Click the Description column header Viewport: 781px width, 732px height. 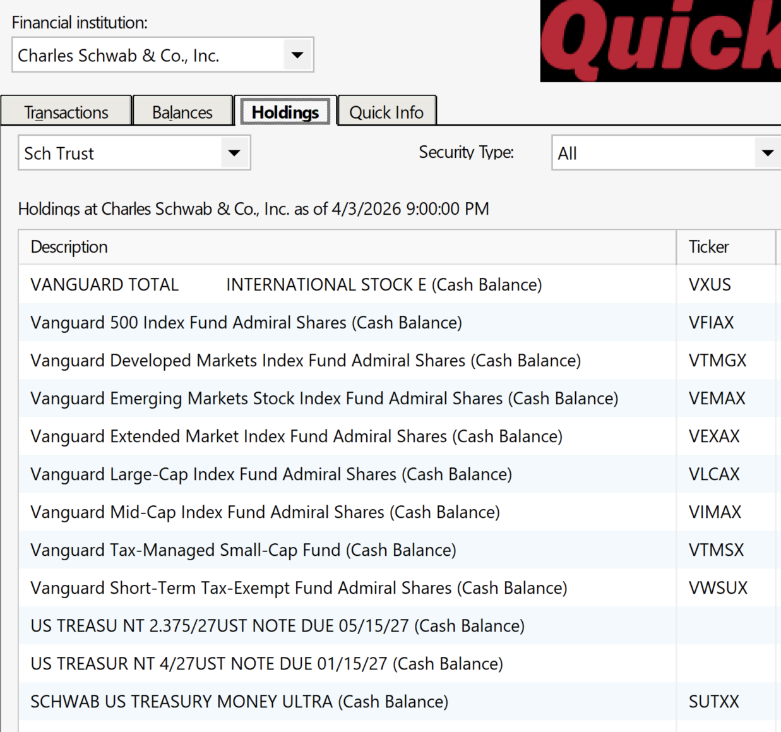pos(347,247)
